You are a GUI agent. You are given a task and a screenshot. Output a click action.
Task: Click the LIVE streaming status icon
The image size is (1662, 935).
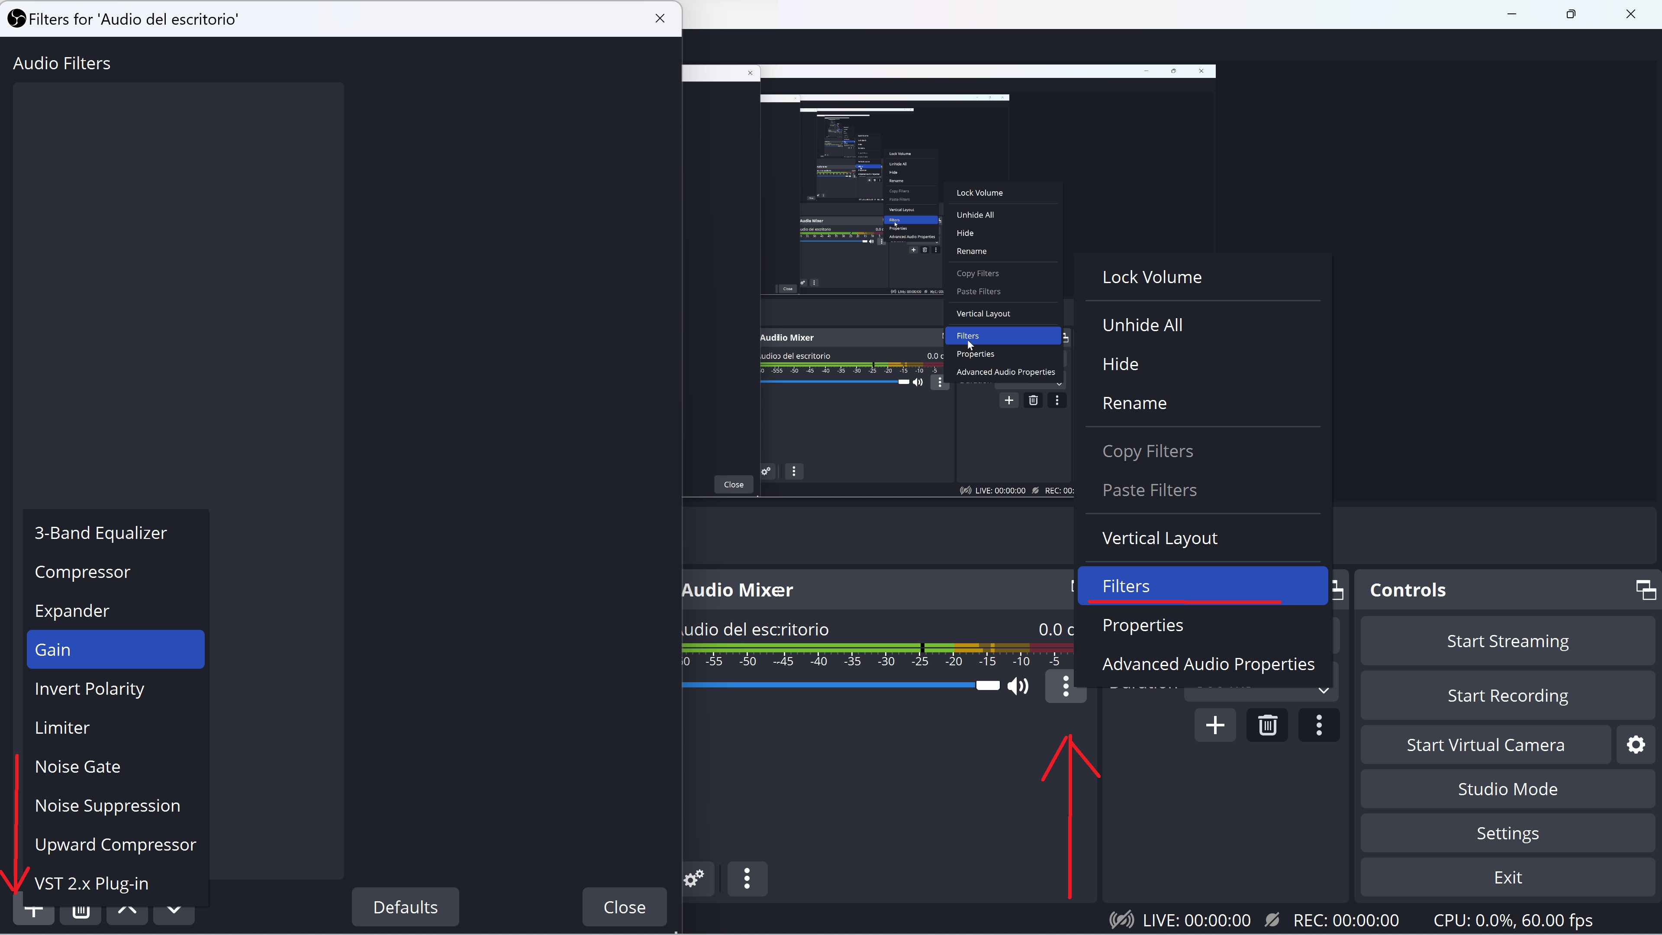1121,920
